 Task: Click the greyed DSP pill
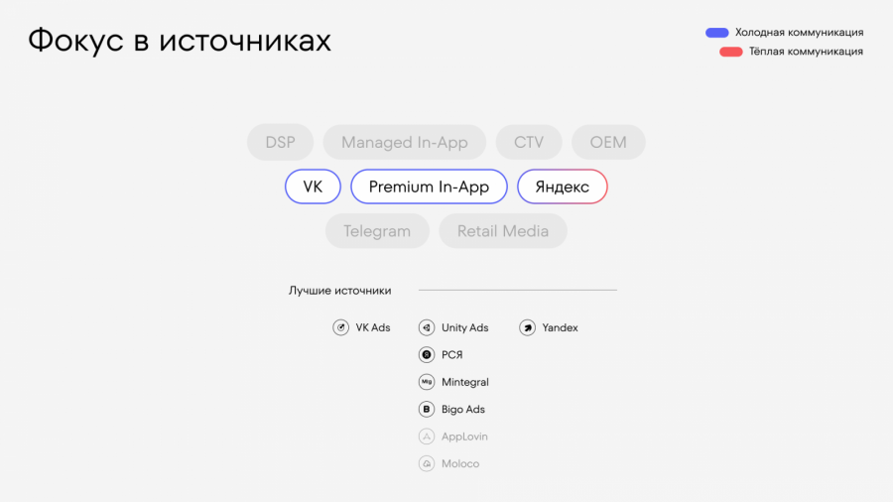280,142
